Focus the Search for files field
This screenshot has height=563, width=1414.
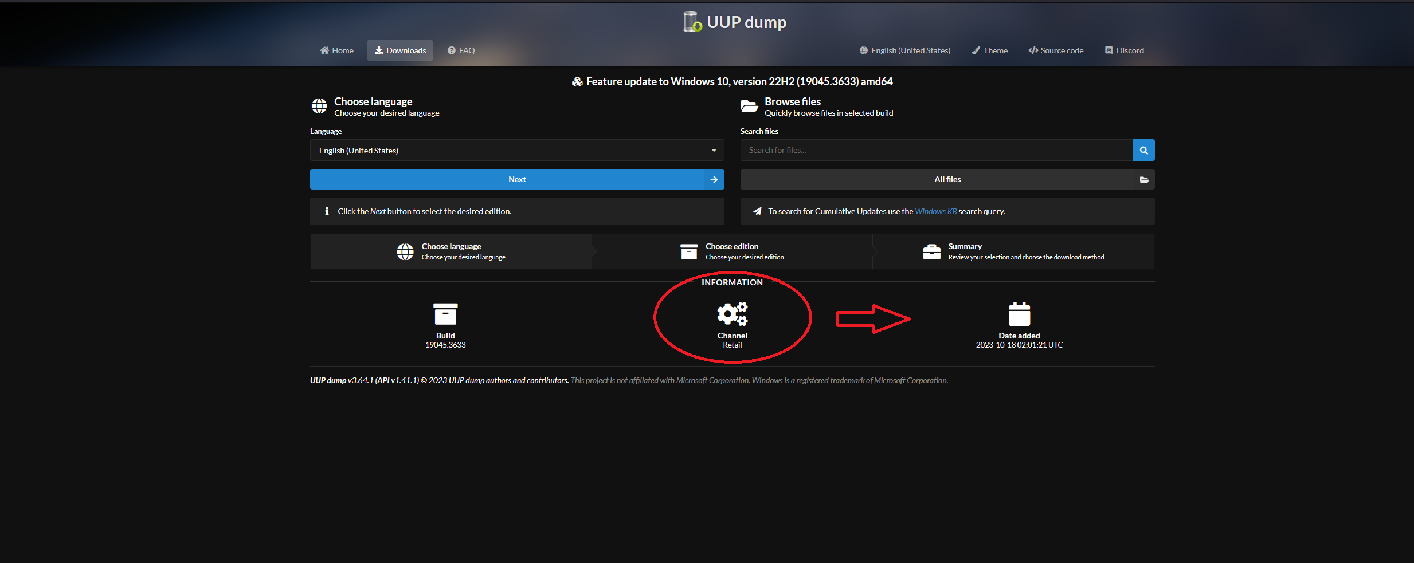pyautogui.click(x=936, y=150)
